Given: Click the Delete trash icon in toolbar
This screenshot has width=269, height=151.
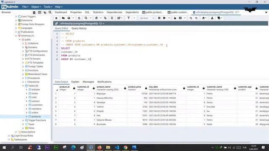Looking at the screenshot, I should click(112, 18).
